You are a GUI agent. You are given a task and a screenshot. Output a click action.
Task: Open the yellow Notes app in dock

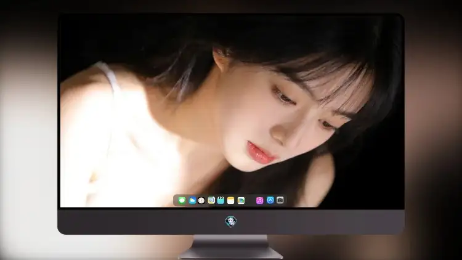click(231, 200)
